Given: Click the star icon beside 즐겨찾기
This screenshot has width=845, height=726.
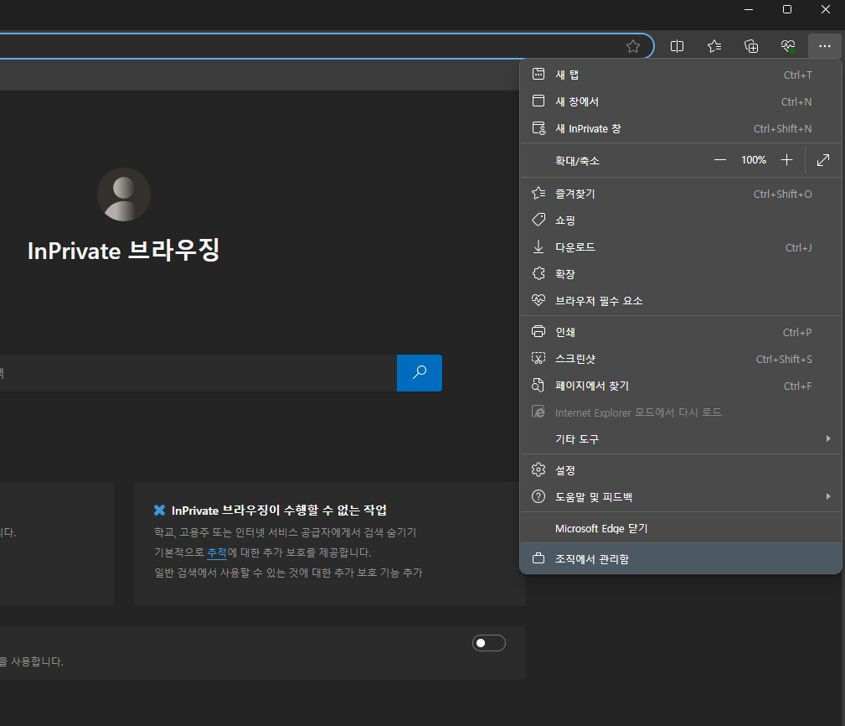Looking at the screenshot, I should (538, 193).
